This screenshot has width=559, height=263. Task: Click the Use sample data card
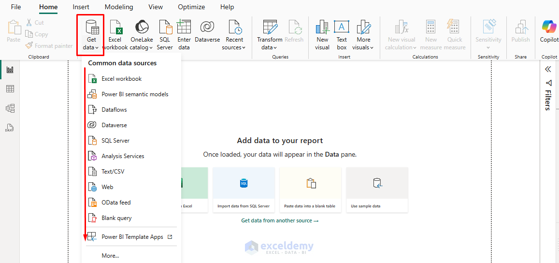(x=377, y=190)
